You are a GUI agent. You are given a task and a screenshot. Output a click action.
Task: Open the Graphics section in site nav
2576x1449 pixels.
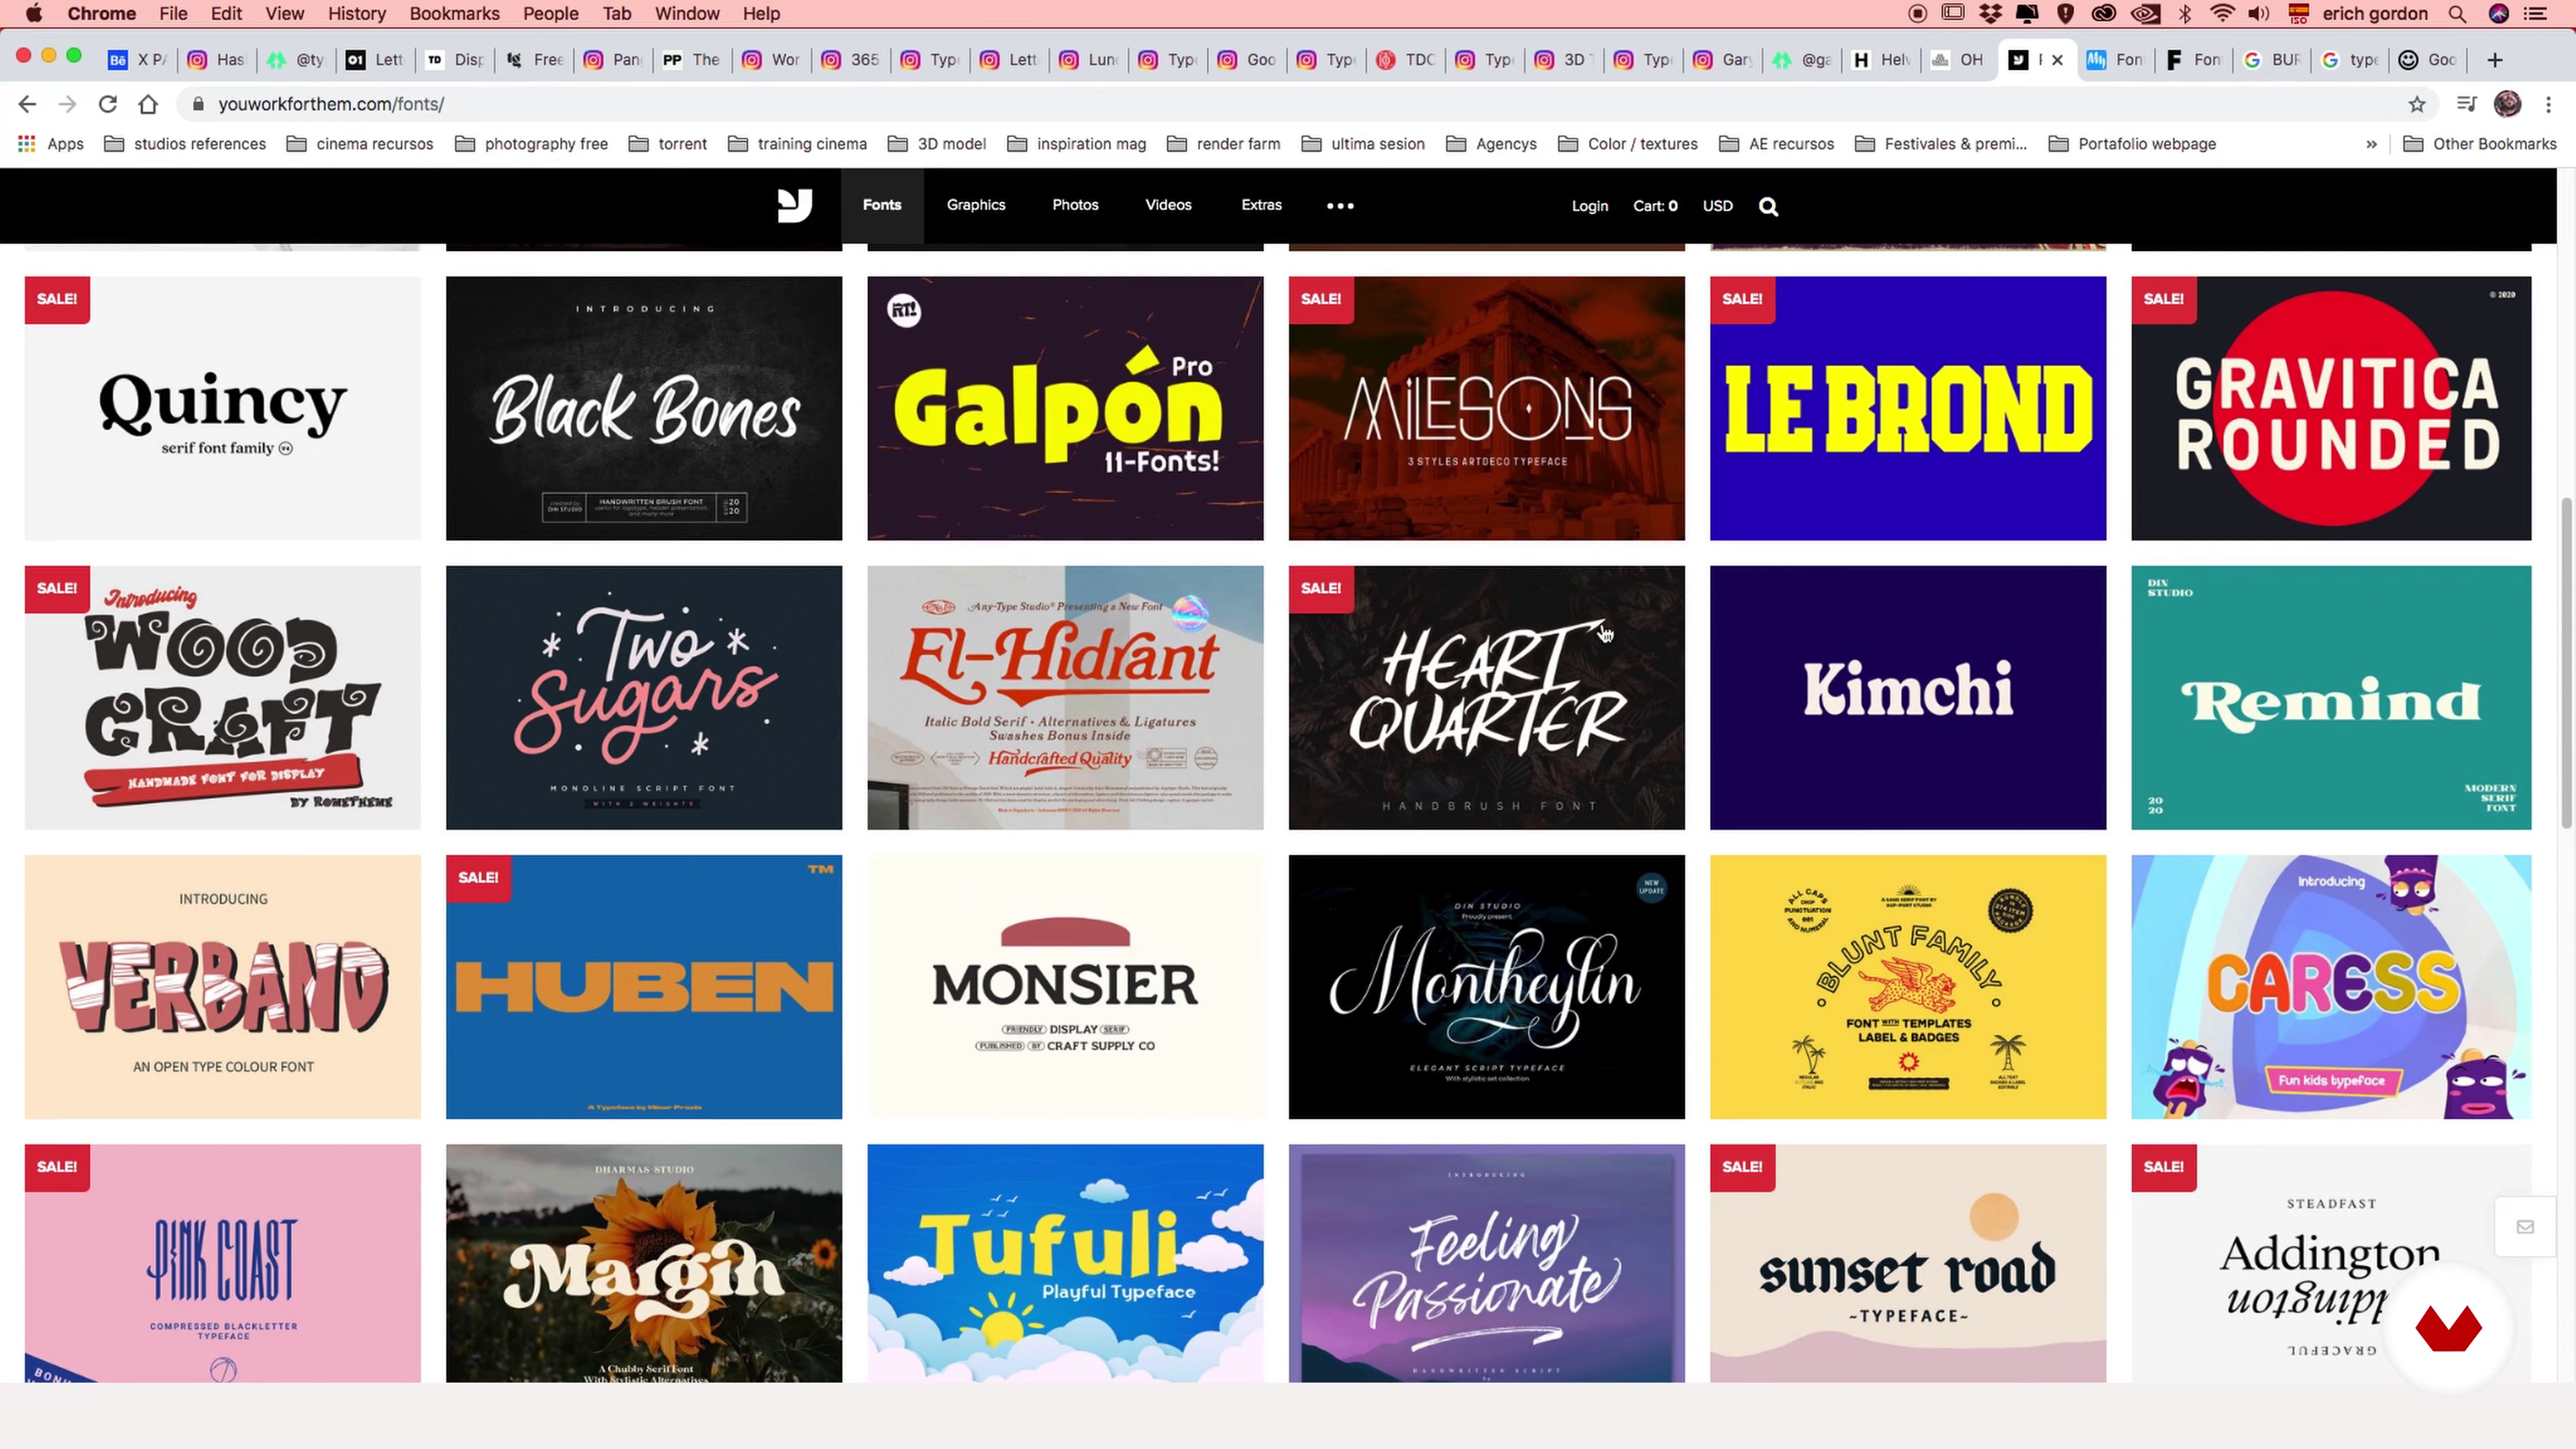click(x=976, y=205)
